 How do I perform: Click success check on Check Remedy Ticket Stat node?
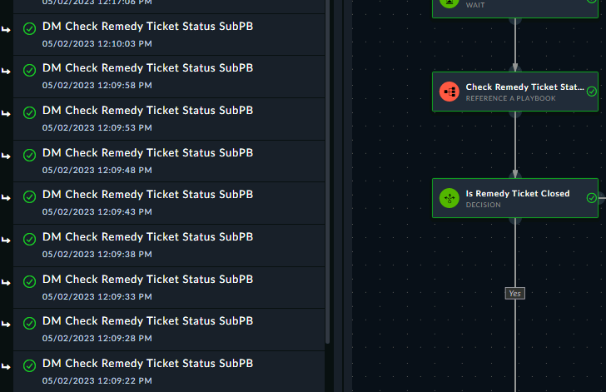[x=591, y=92]
